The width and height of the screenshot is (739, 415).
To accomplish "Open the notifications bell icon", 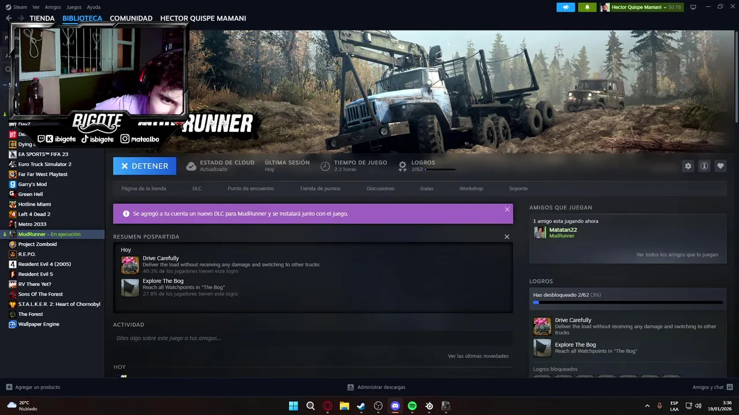I will click(x=587, y=7).
